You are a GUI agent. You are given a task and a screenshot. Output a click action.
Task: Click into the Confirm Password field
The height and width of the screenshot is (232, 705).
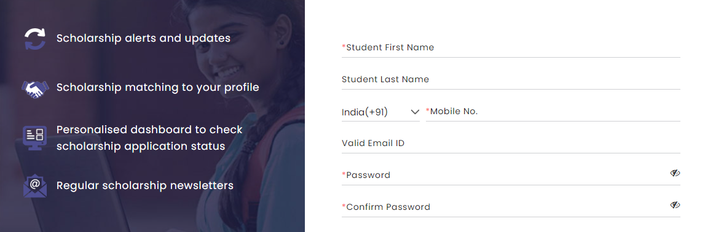tap(503, 207)
